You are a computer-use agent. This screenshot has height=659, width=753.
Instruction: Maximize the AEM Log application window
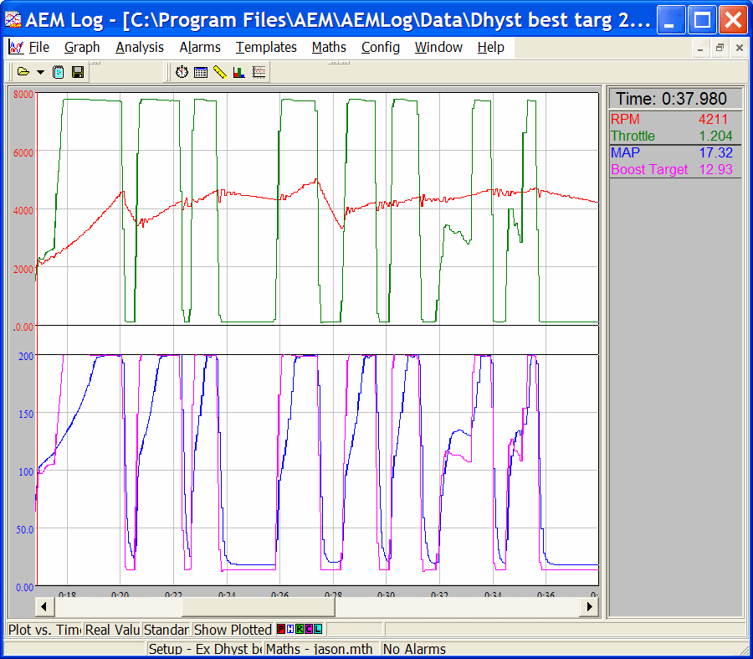point(702,19)
